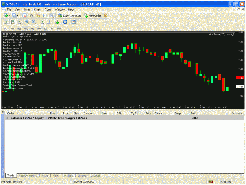Open the Templates dropdown arrow
246x185 pixels.
77,22
